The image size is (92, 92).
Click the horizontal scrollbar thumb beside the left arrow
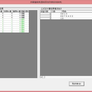[44, 77]
